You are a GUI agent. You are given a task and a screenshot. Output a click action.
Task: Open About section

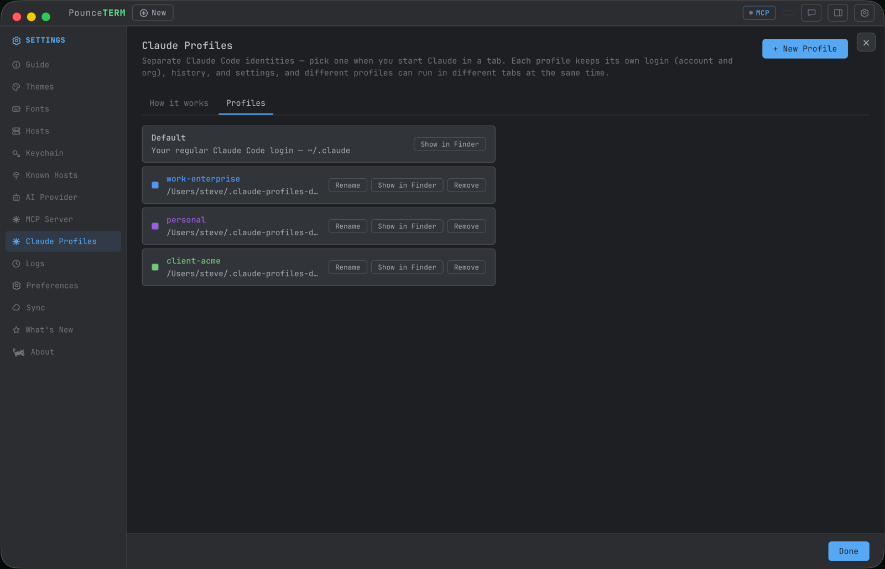(x=63, y=352)
